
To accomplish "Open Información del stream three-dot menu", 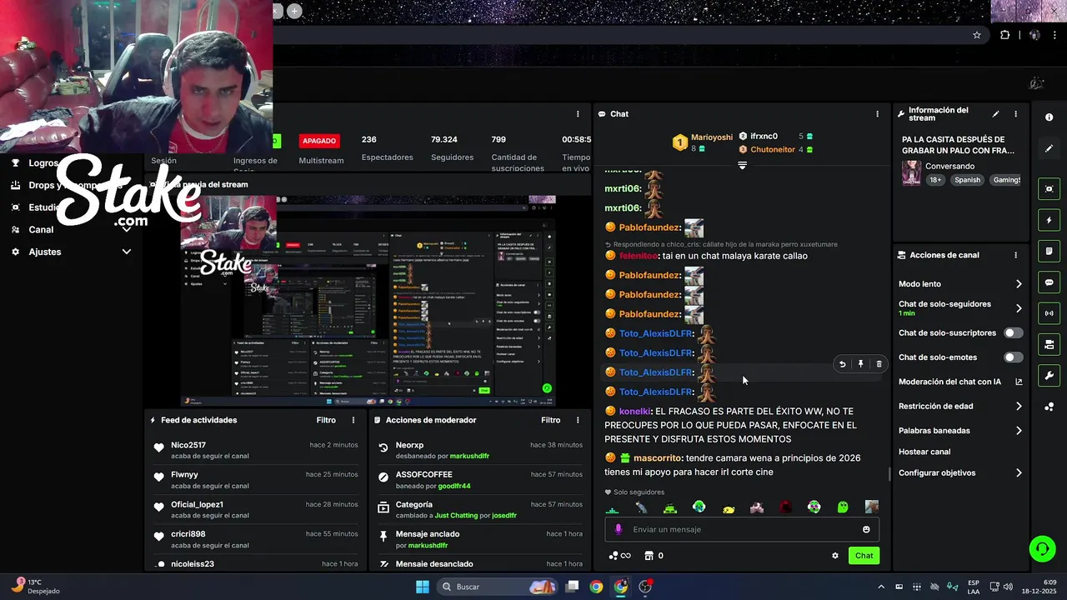I will 1015,114.
